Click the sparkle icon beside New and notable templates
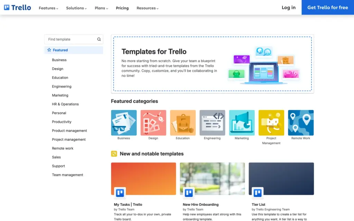This screenshot has width=354, height=221. pyautogui.click(x=114, y=154)
